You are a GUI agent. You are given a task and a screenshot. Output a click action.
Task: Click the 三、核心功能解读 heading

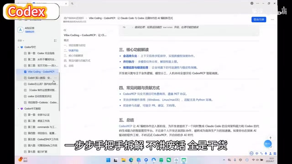[x=134, y=50]
